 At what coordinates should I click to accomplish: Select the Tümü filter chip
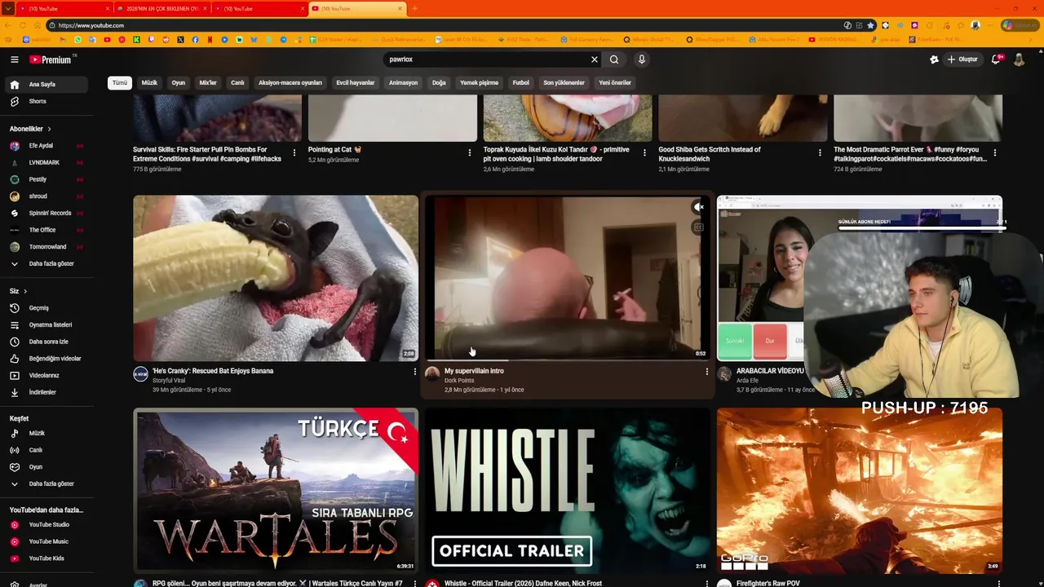(x=120, y=82)
